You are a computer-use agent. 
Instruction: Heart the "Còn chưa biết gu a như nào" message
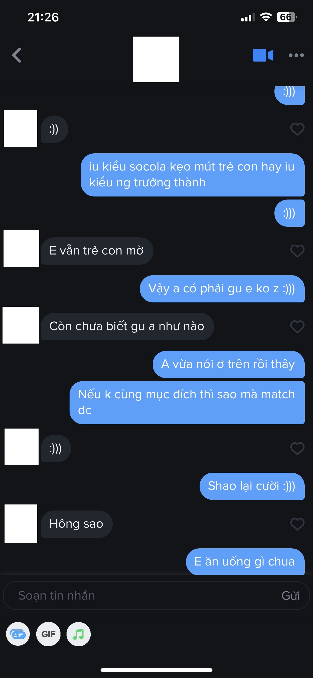pos(297,327)
